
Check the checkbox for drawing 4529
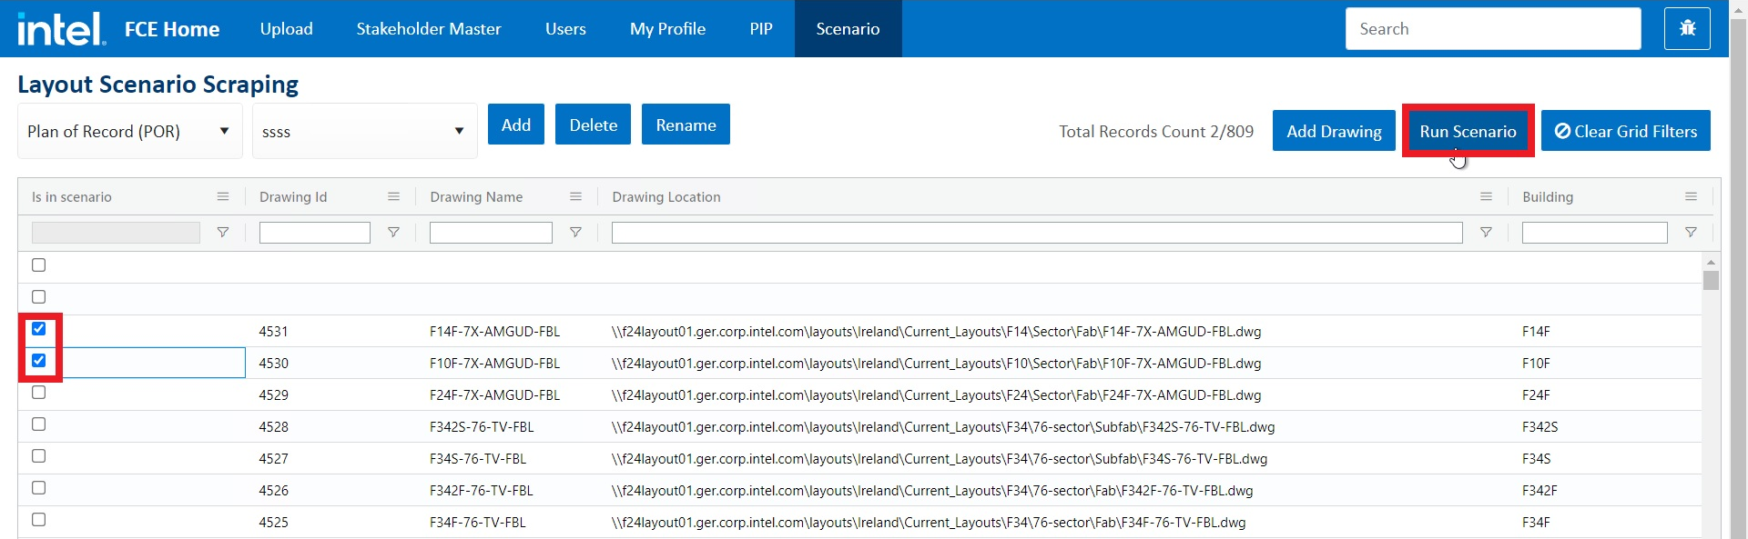[39, 393]
